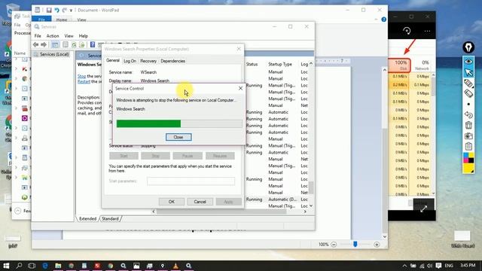This screenshot has width=482, height=271.
Task: Switch to the Recovery tab
Action: (x=148, y=61)
